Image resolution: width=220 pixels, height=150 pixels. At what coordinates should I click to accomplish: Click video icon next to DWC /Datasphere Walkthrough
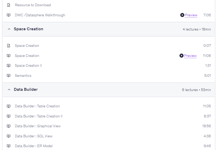[x=9, y=15]
